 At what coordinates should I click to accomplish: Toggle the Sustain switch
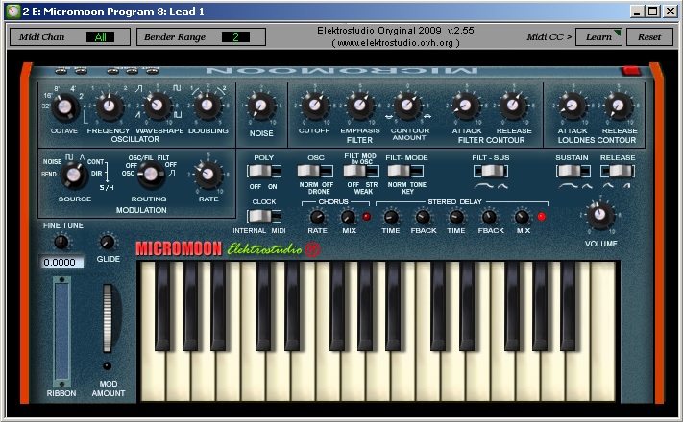[573, 171]
